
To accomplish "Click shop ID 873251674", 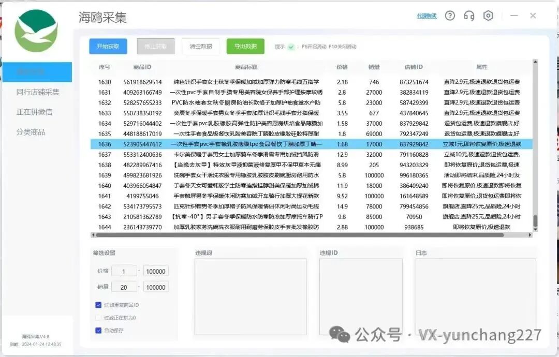I will [x=414, y=82].
